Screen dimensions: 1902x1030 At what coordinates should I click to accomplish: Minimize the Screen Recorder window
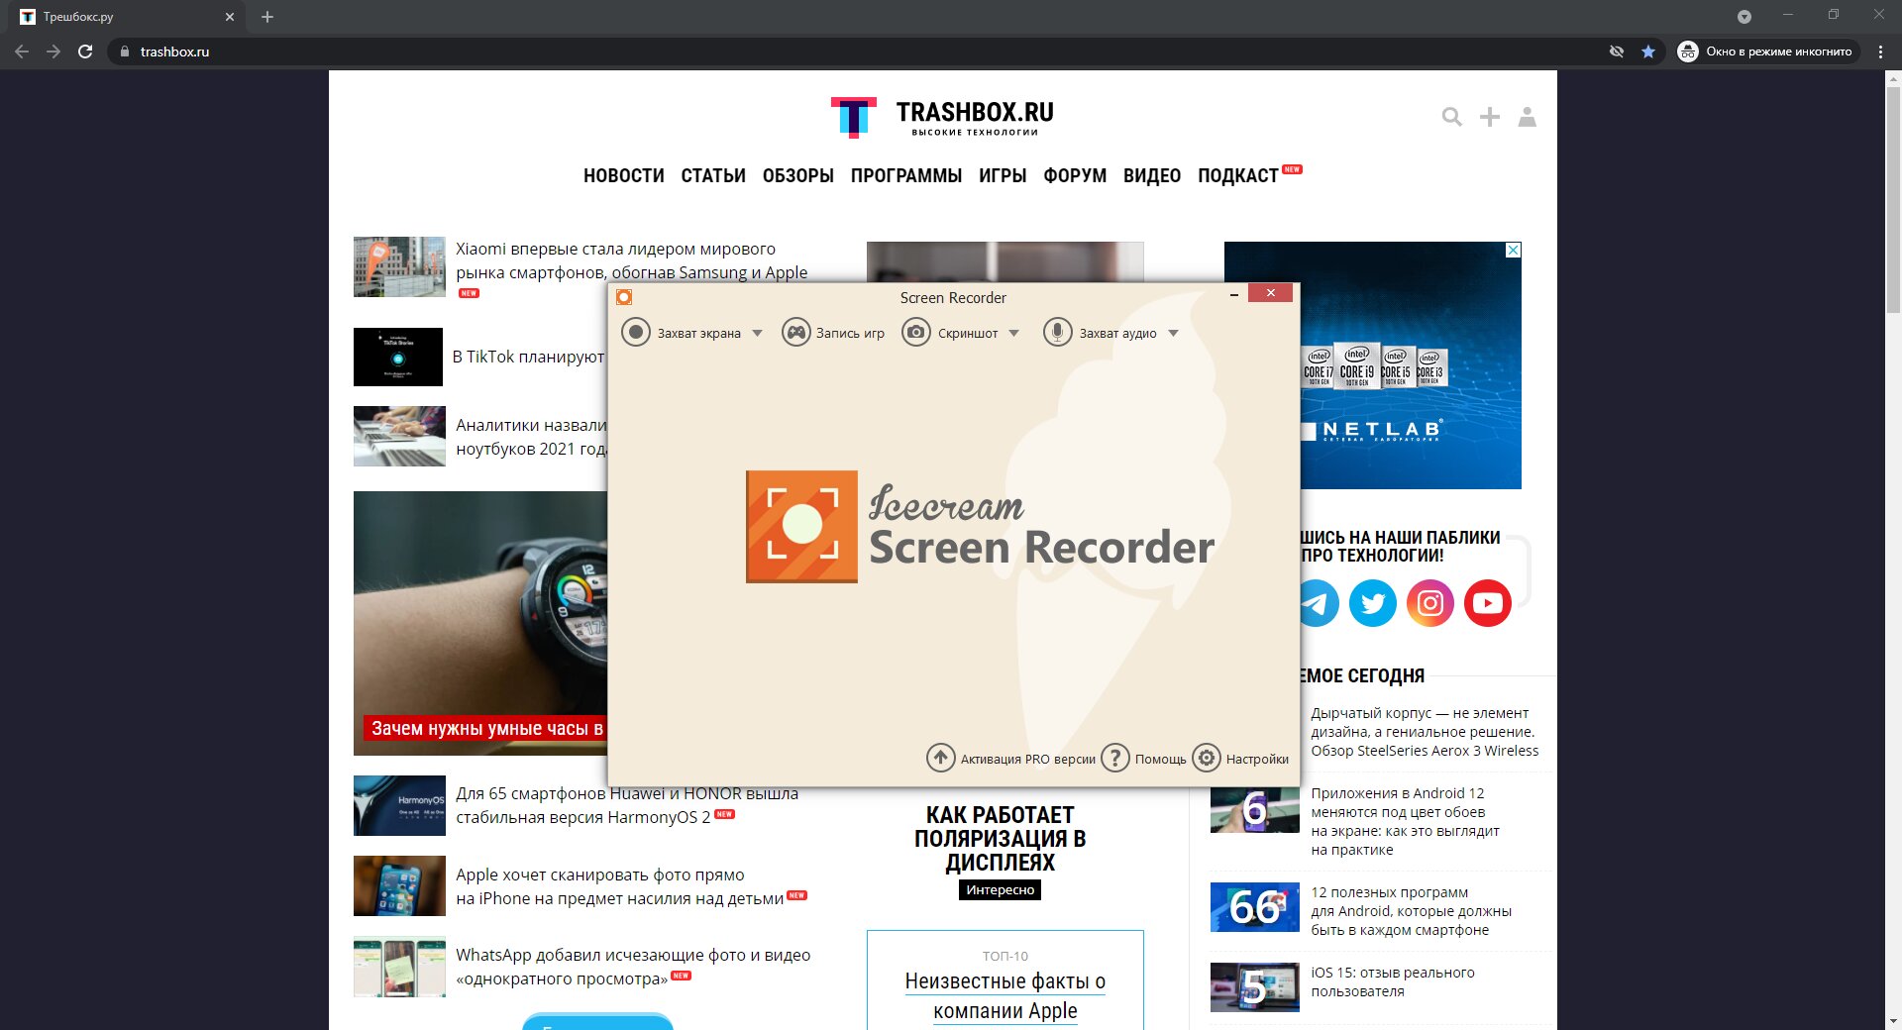(x=1234, y=293)
